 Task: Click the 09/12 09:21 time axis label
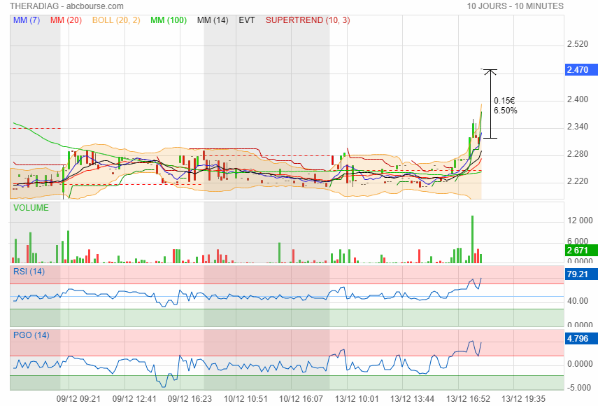tap(78, 398)
